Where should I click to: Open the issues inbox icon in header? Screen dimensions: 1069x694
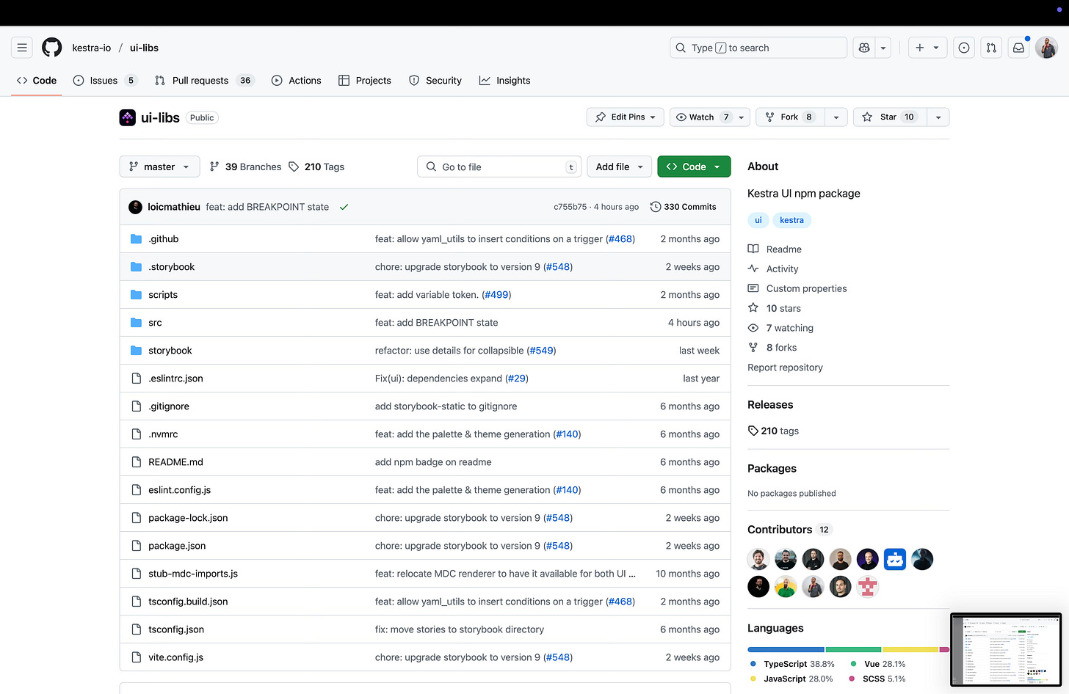click(964, 48)
